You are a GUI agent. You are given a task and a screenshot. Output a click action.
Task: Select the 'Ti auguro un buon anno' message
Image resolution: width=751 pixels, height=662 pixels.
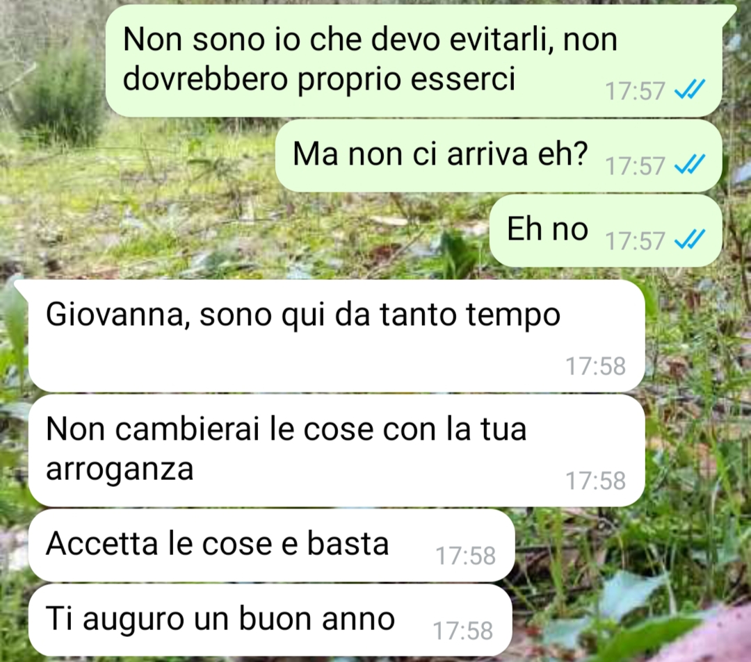(x=270, y=620)
